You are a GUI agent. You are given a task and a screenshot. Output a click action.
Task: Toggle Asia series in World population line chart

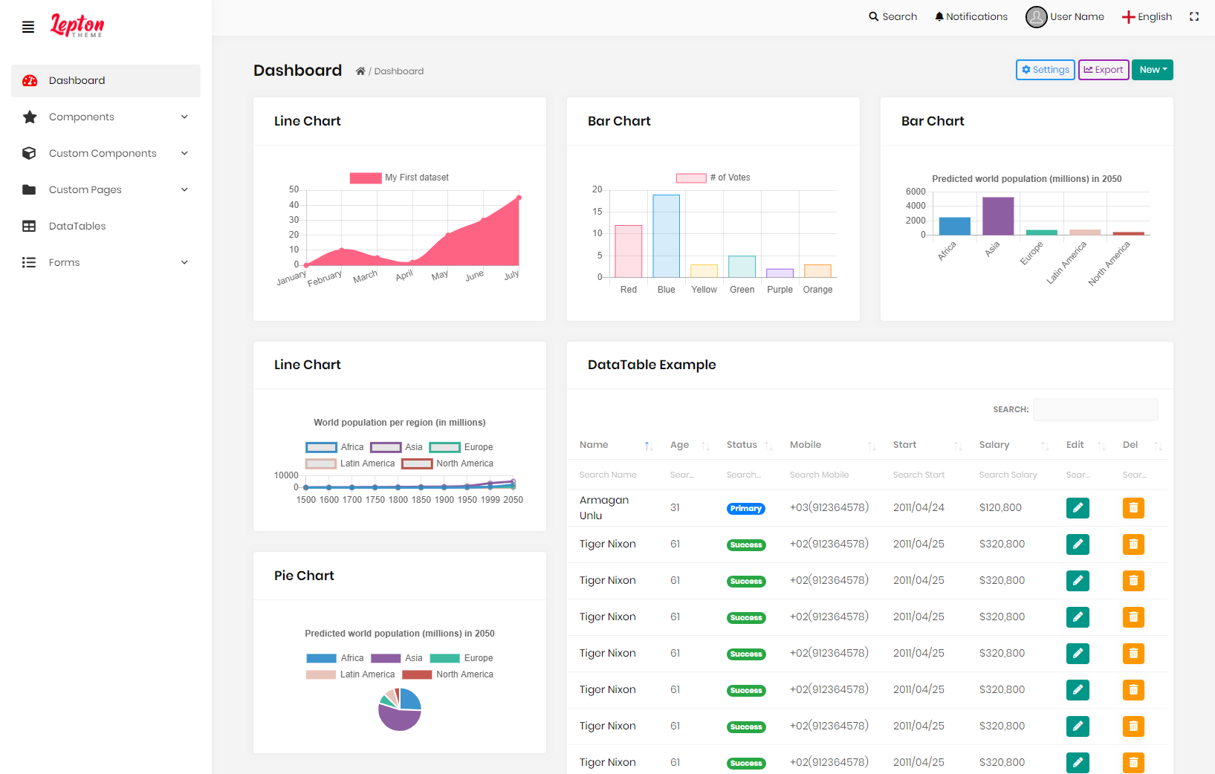pos(397,447)
